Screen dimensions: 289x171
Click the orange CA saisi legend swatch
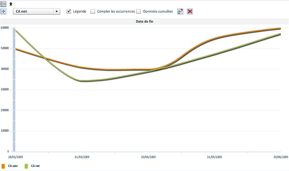tap(3, 166)
